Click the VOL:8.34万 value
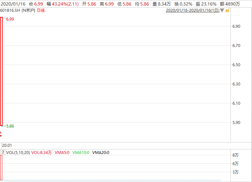 click(41, 152)
